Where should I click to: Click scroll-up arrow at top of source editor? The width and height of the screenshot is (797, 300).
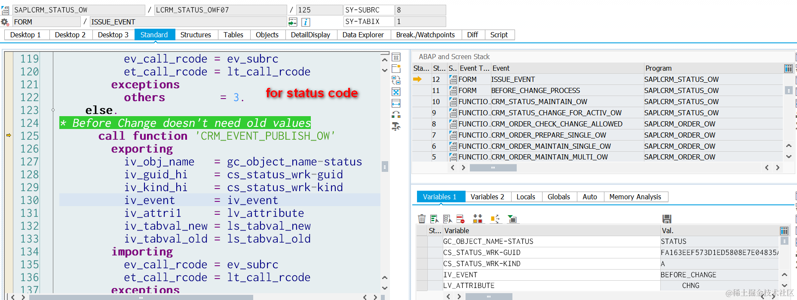pos(385,60)
